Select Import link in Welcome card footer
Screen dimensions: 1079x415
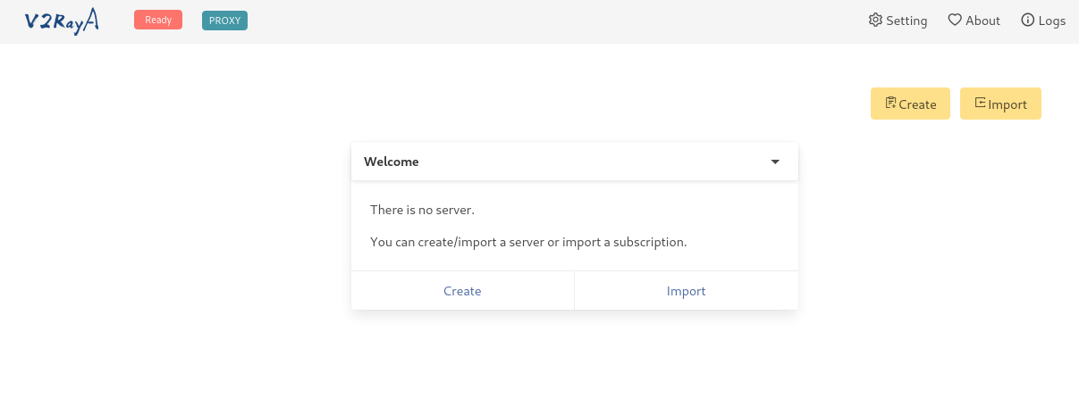686,291
